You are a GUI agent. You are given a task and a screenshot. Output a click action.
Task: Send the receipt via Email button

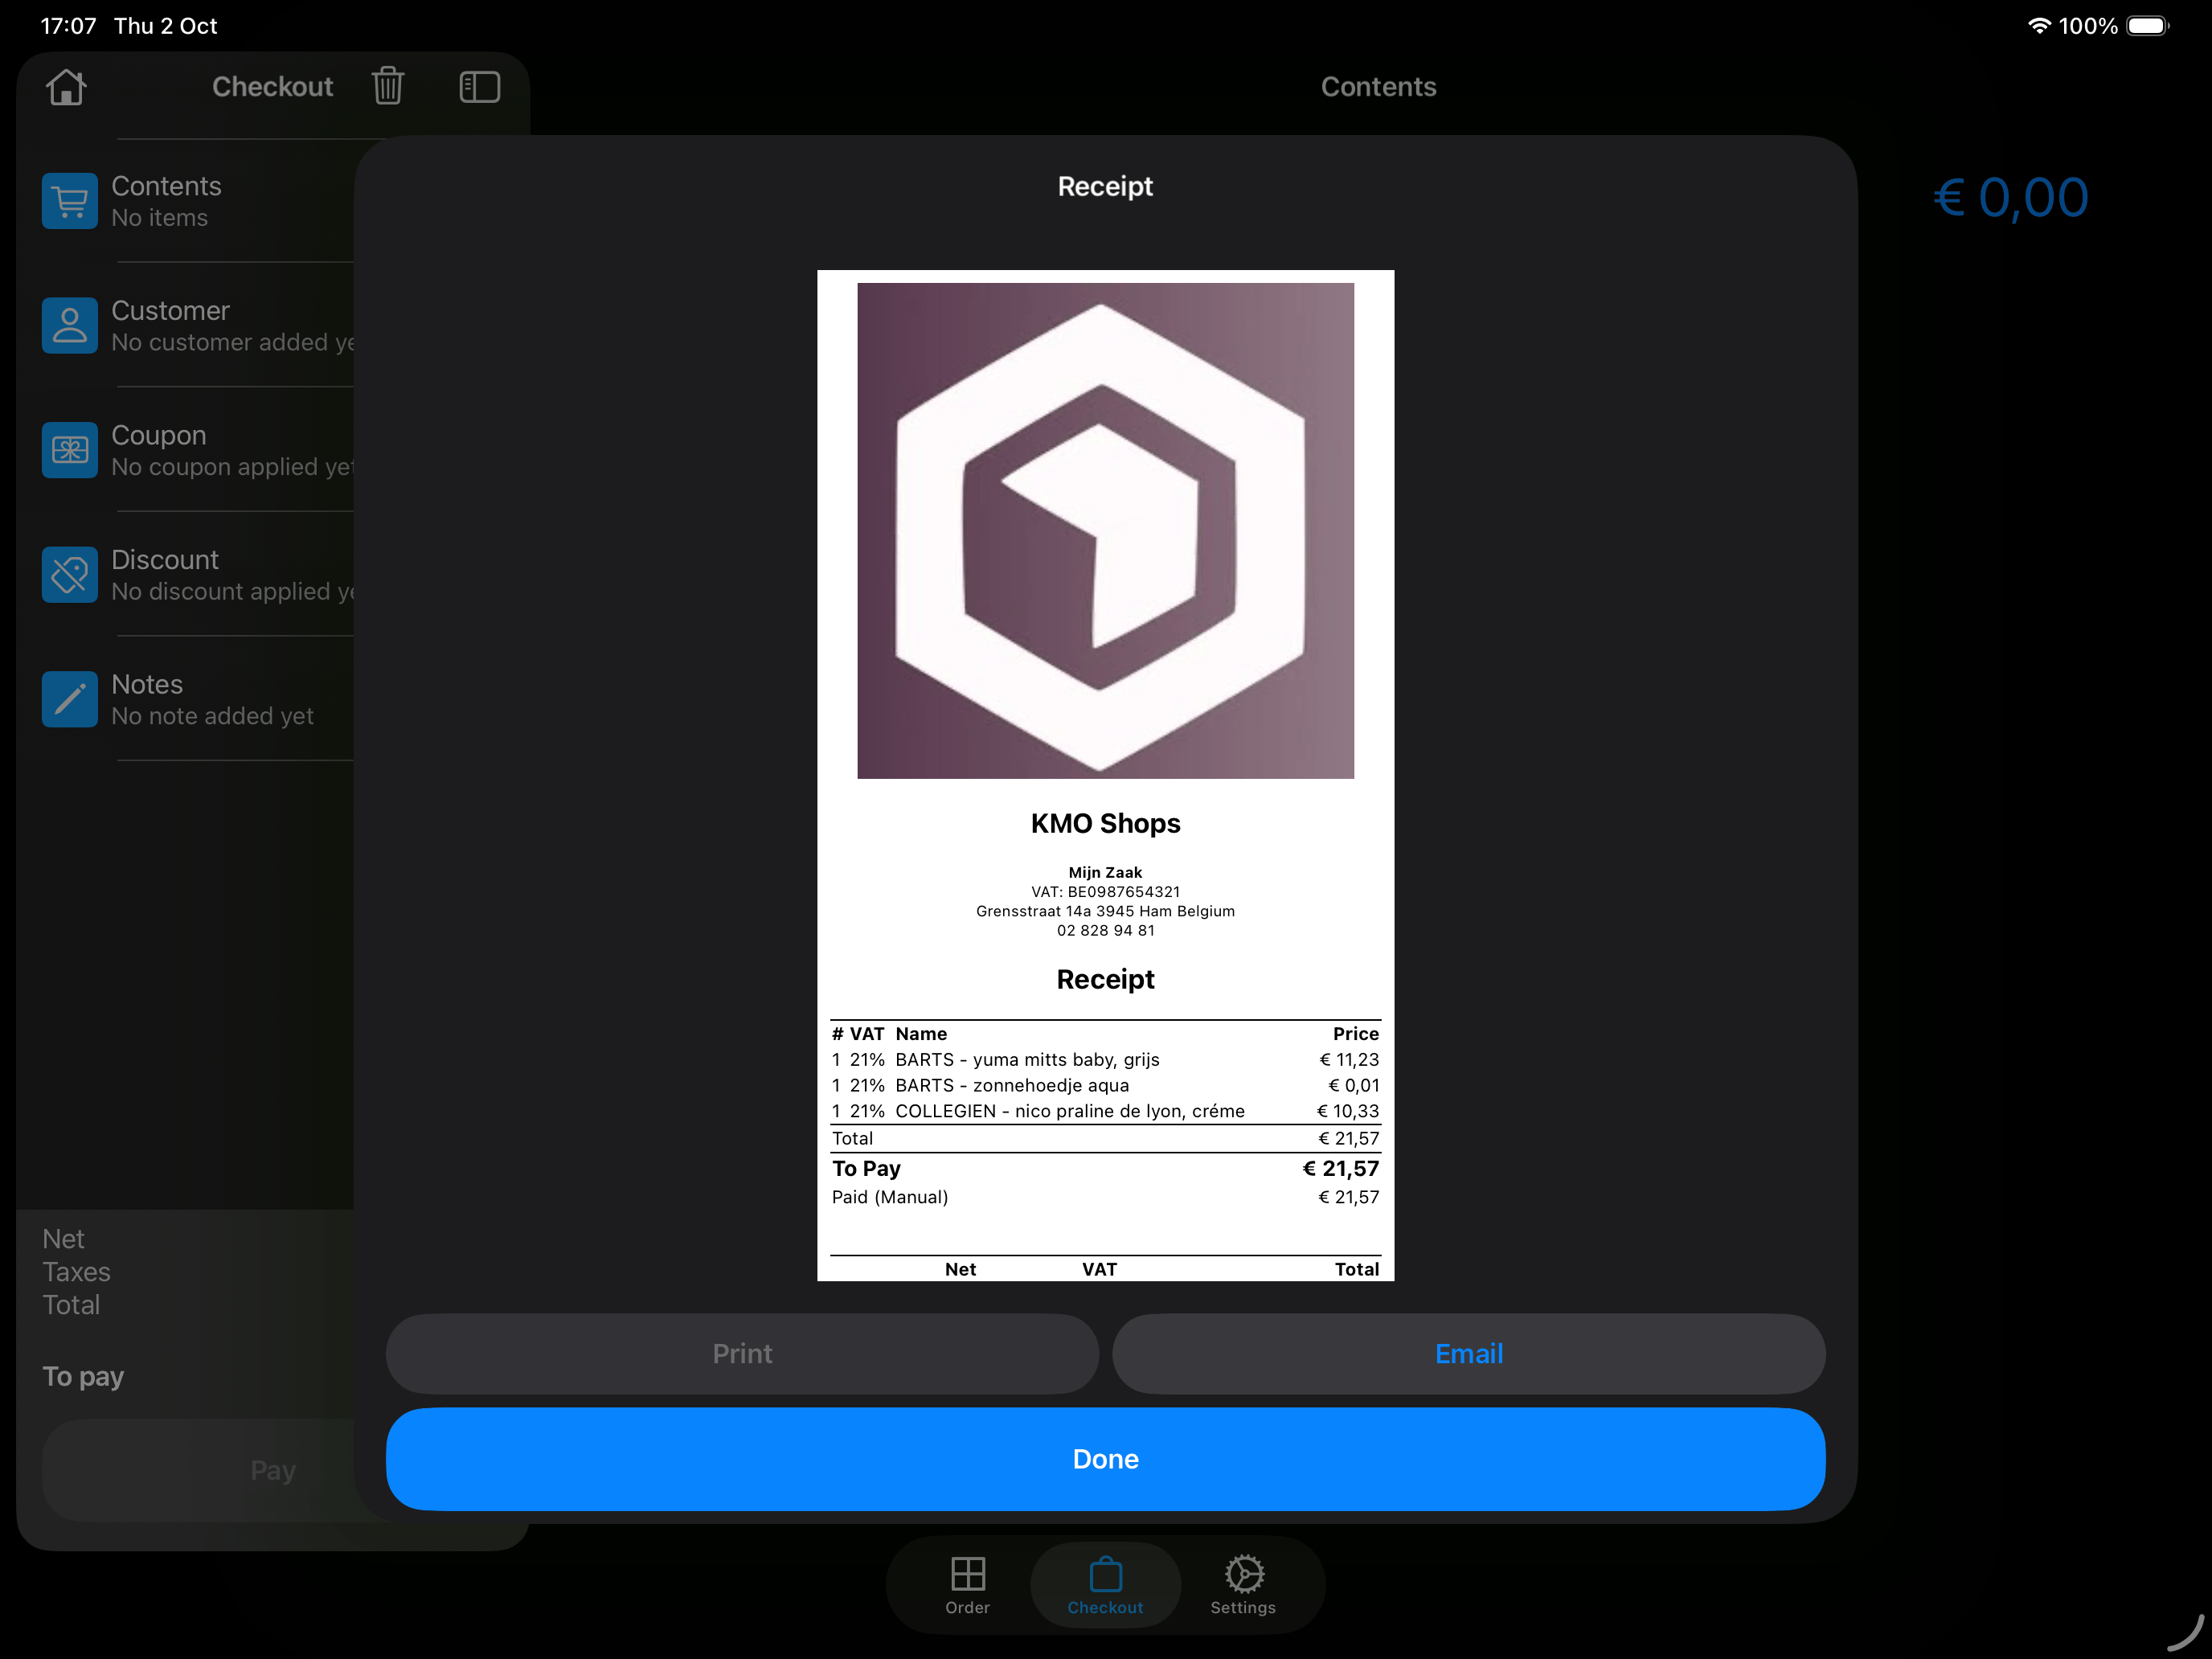(1468, 1353)
